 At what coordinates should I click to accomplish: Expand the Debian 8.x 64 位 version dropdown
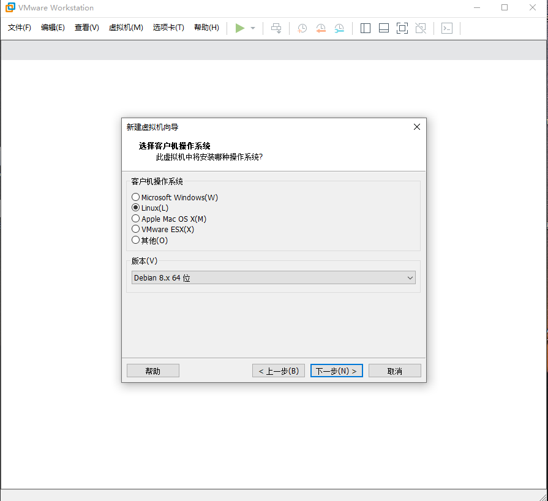click(274, 277)
